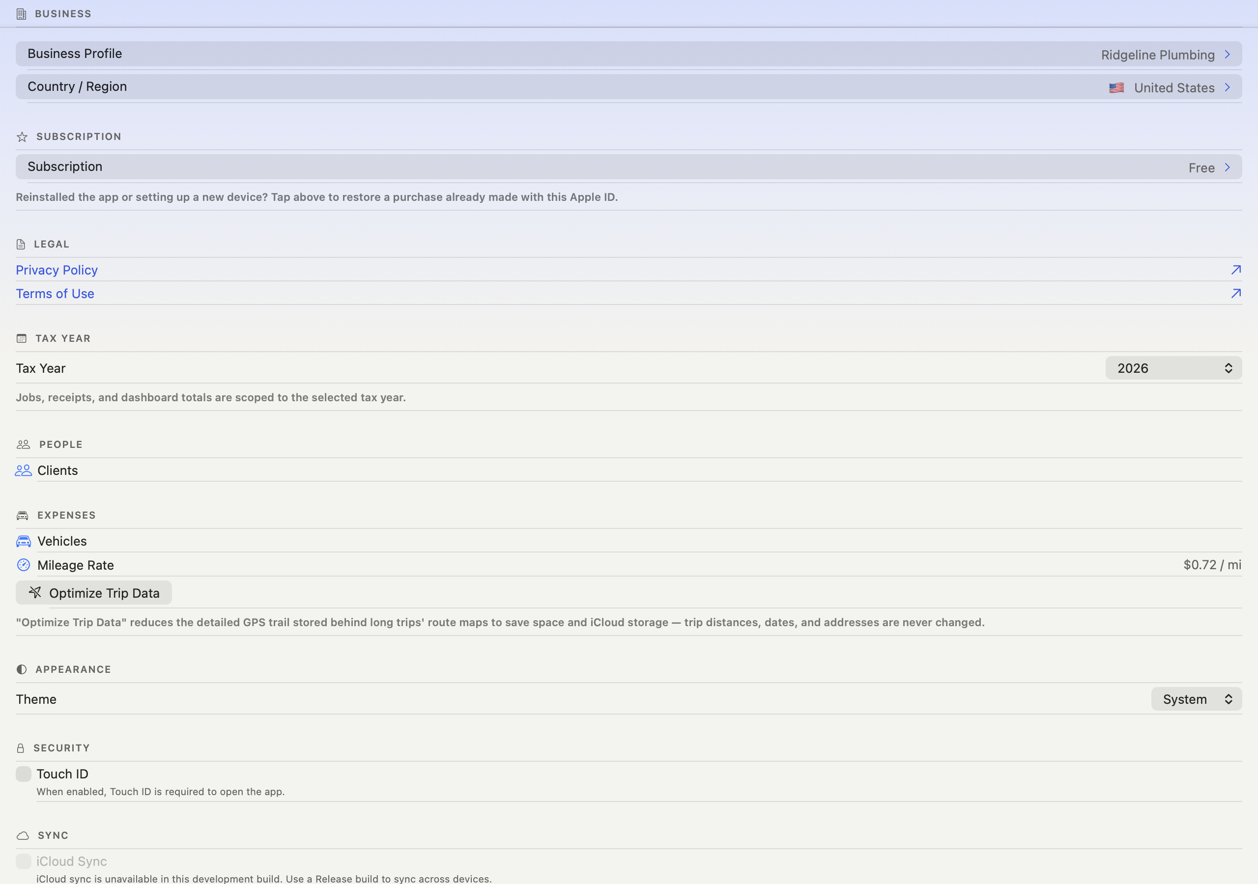The width and height of the screenshot is (1258, 884).
Task: Click the United States value text
Action: click(x=1174, y=87)
